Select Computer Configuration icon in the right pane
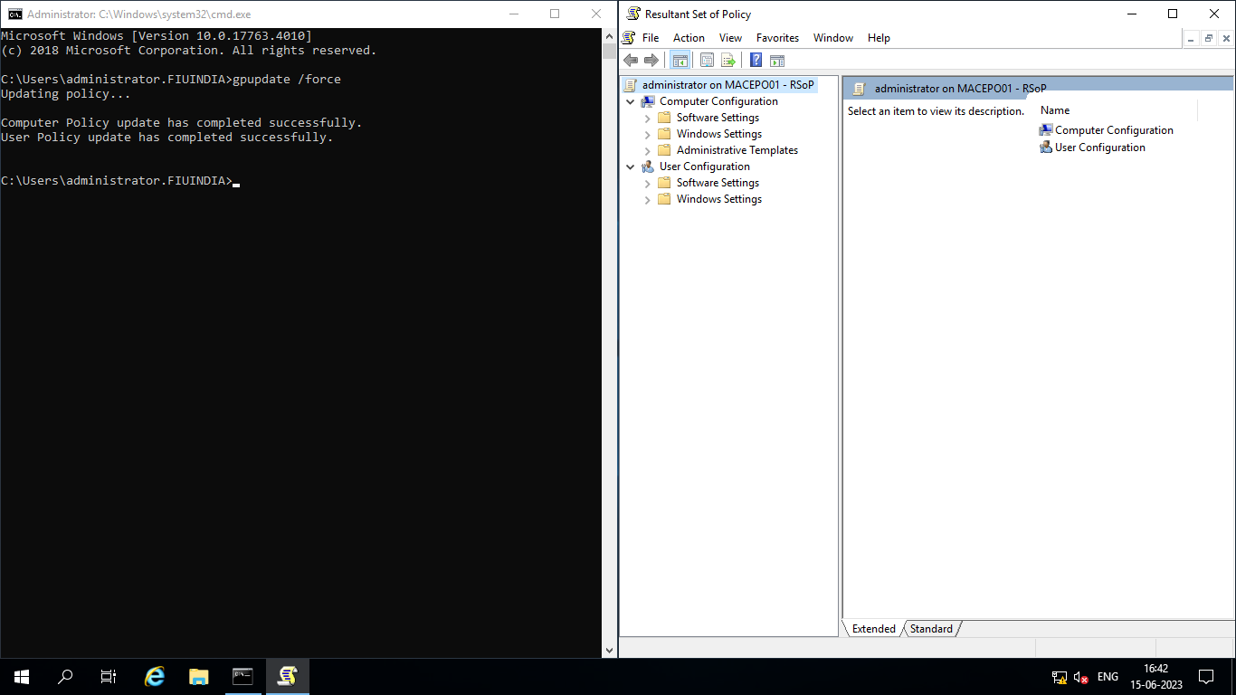This screenshot has height=695, width=1236. pyautogui.click(x=1047, y=129)
